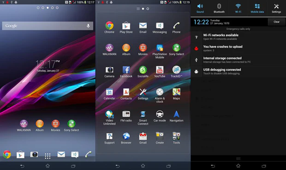Open the app drawer grid icon in dock
286x170 pixels.
pyautogui.click(x=48, y=156)
